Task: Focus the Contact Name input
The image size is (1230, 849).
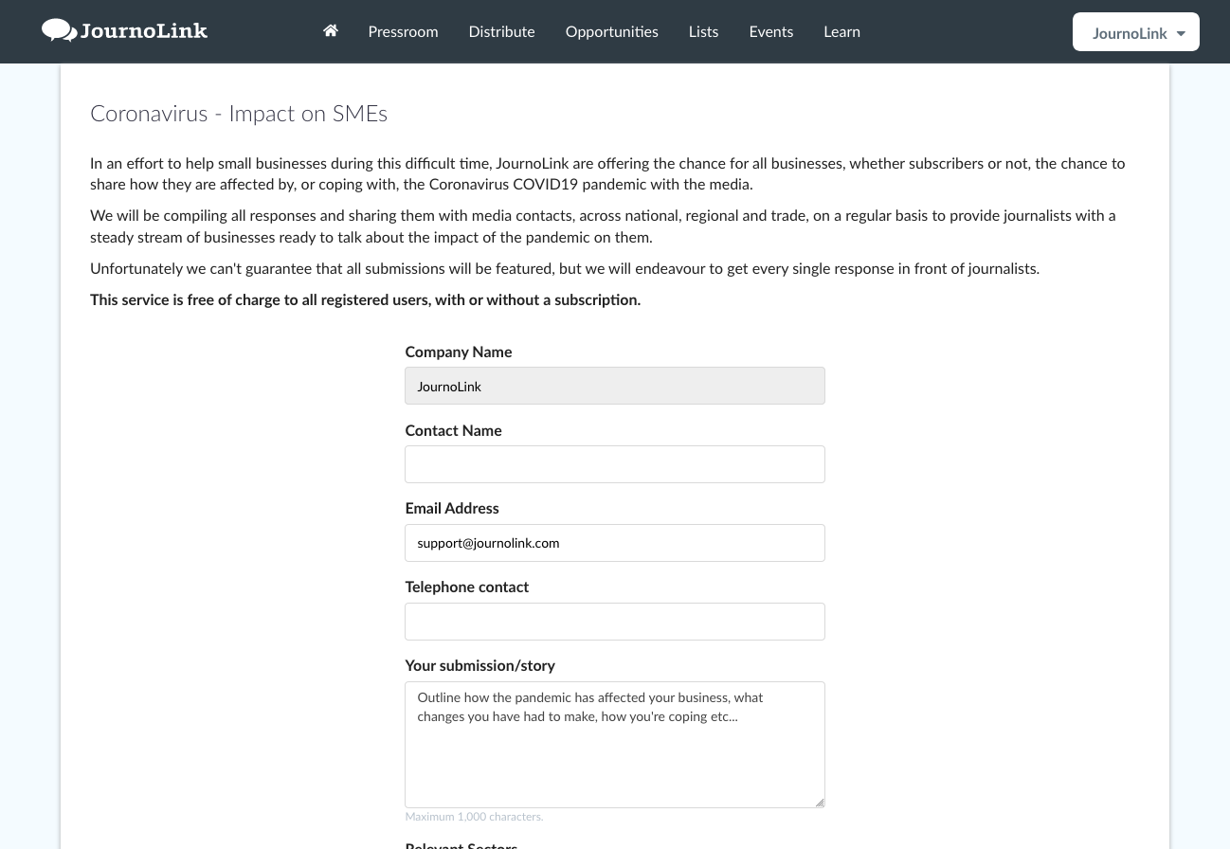Action: 615,464
